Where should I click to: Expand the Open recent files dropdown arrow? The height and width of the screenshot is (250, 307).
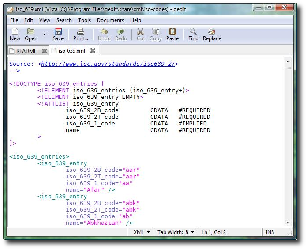tap(45, 34)
